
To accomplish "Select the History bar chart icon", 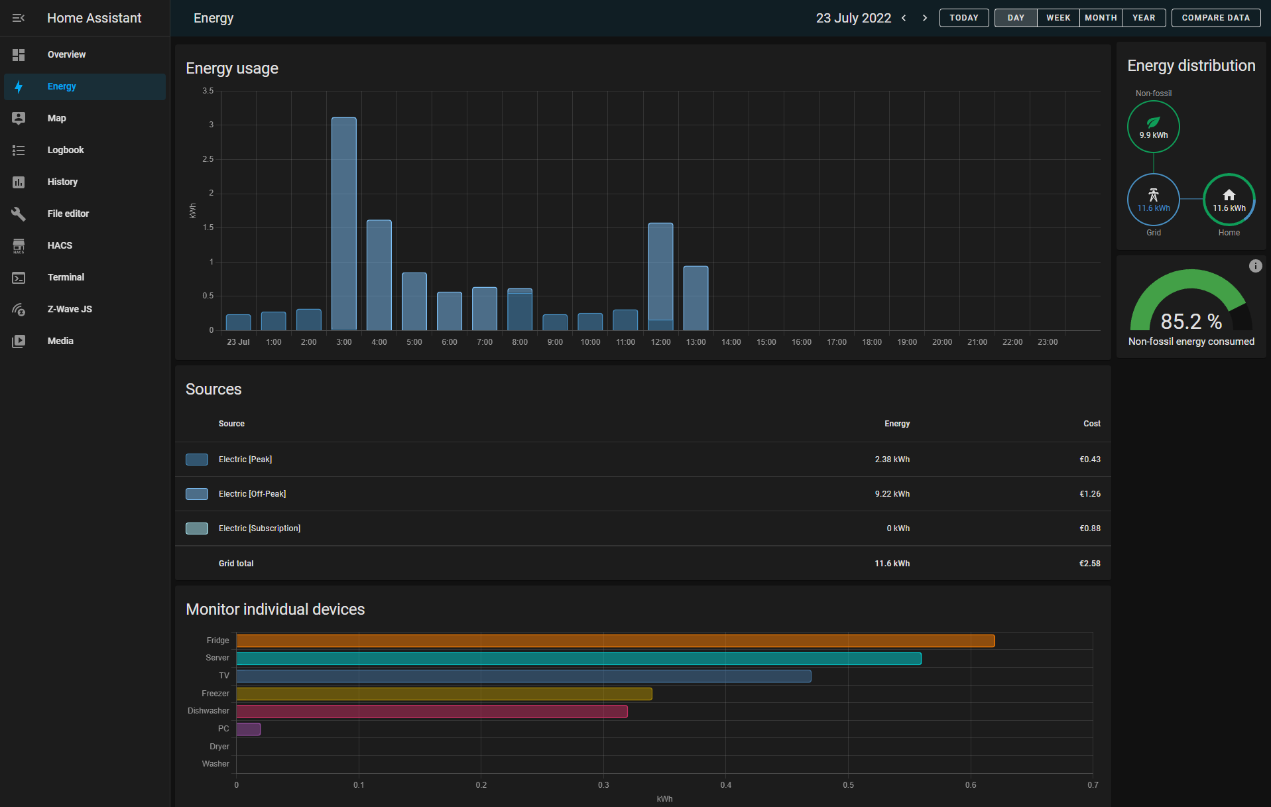I will 19,182.
